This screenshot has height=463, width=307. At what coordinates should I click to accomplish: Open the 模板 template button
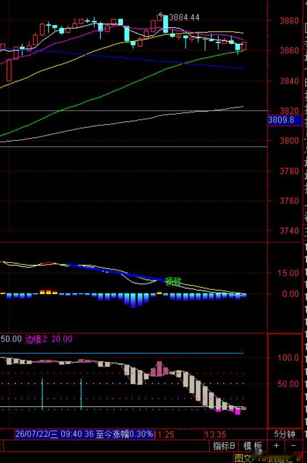coord(252,446)
